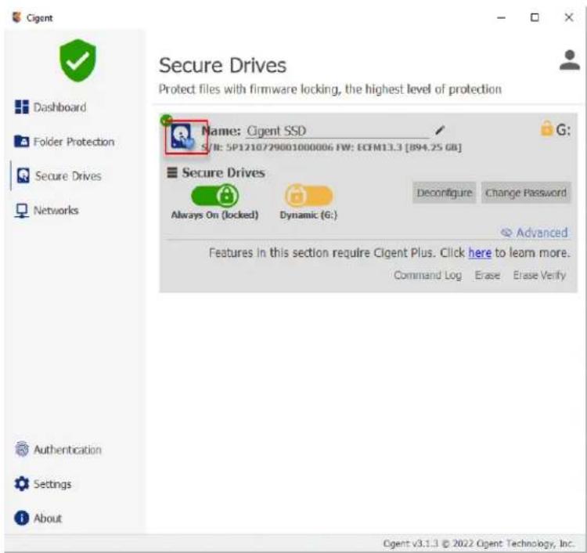Click the Authentication fingerprint icon
The width and height of the screenshot is (587, 553).
click(22, 449)
